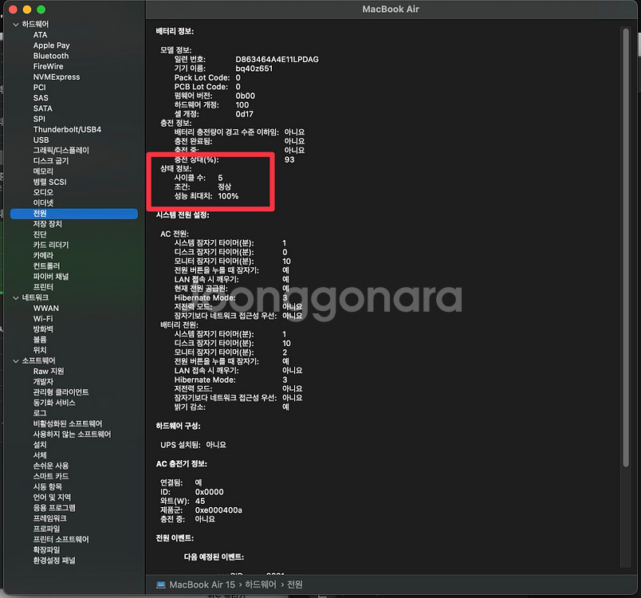This screenshot has height=598, width=641.
Task: Select the highlighted 전원 sidebar item
Action: click(40, 214)
